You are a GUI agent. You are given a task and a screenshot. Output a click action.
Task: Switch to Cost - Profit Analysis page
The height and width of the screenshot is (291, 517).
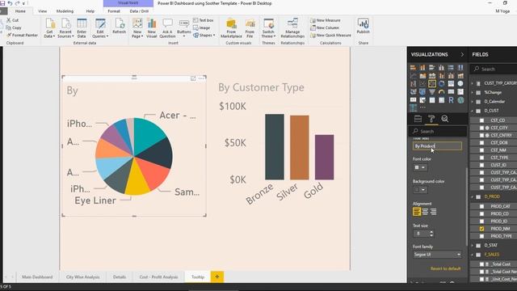pos(158,276)
